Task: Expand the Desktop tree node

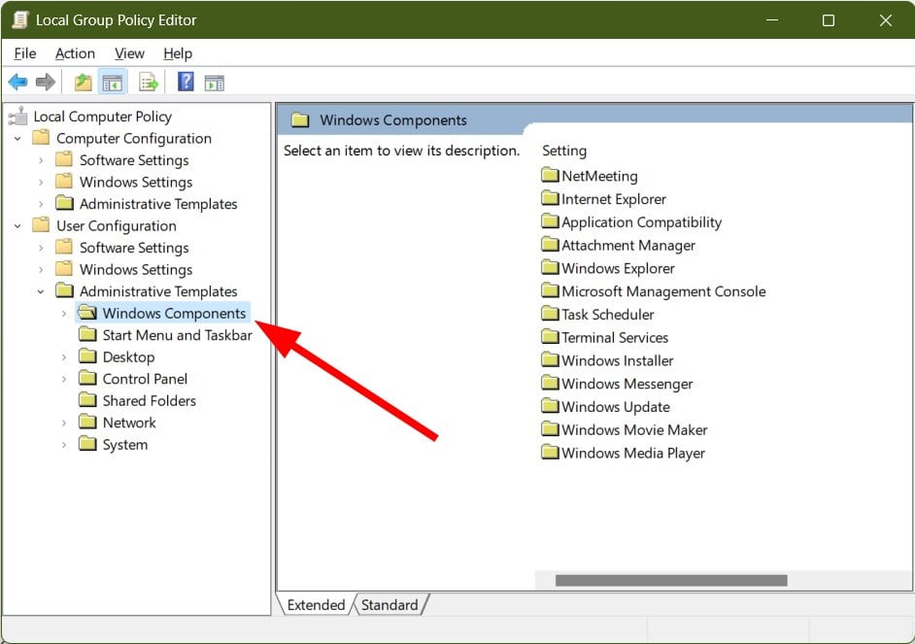Action: tap(64, 356)
